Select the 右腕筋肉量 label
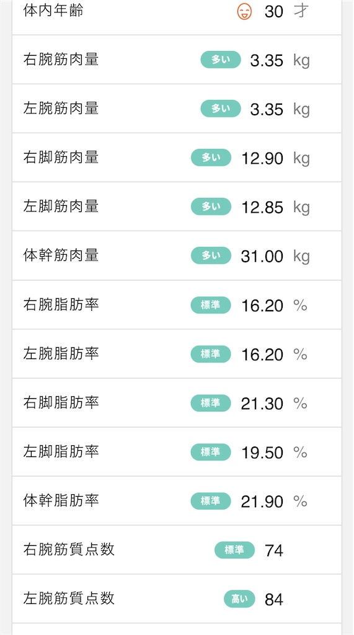The image size is (354, 635). click(61, 60)
